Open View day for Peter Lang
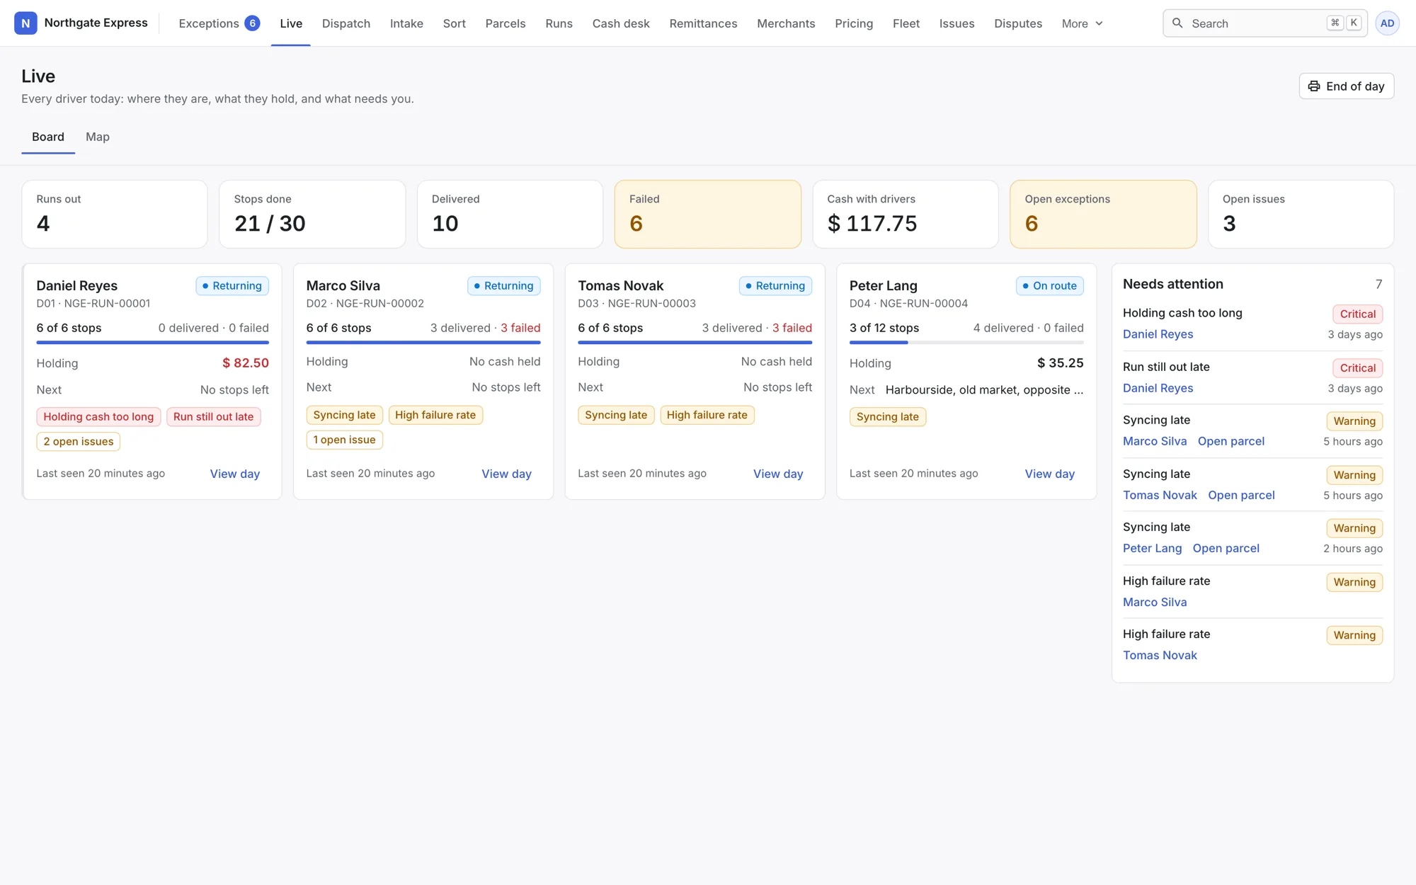 pos(1049,474)
